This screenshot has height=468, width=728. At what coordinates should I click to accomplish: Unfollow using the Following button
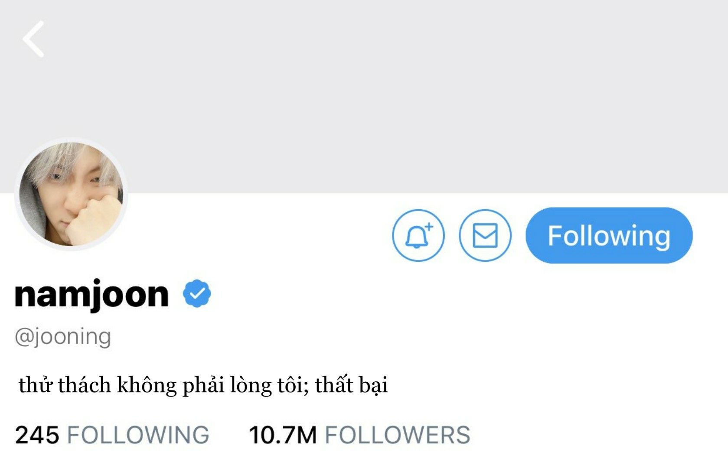click(x=609, y=235)
